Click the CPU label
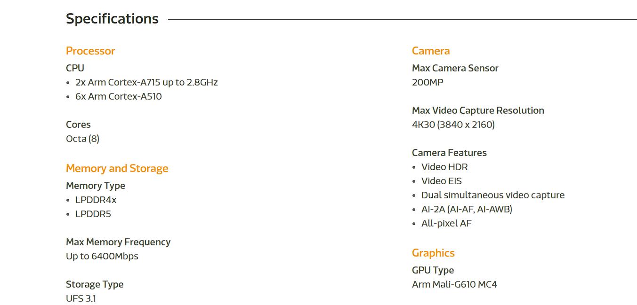 click(75, 68)
